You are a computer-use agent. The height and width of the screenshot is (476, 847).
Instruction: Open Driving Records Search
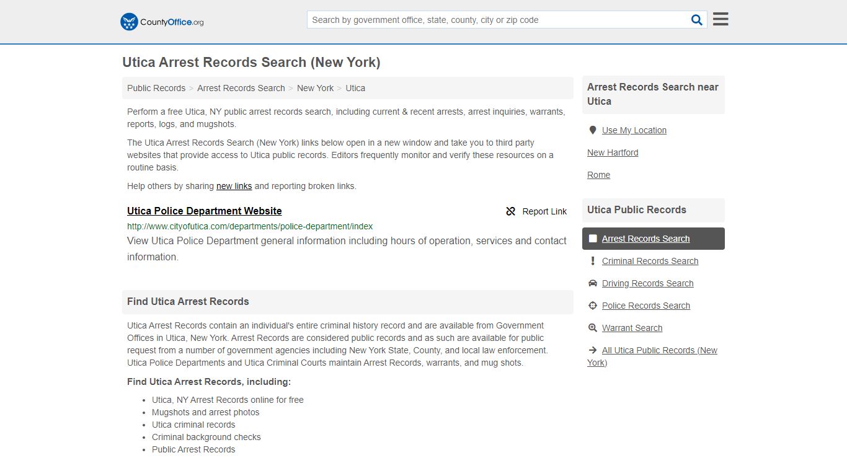coord(647,283)
